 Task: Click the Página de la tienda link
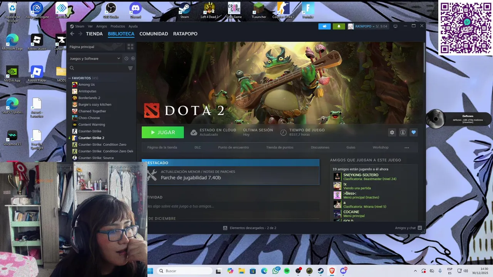pyautogui.click(x=162, y=147)
